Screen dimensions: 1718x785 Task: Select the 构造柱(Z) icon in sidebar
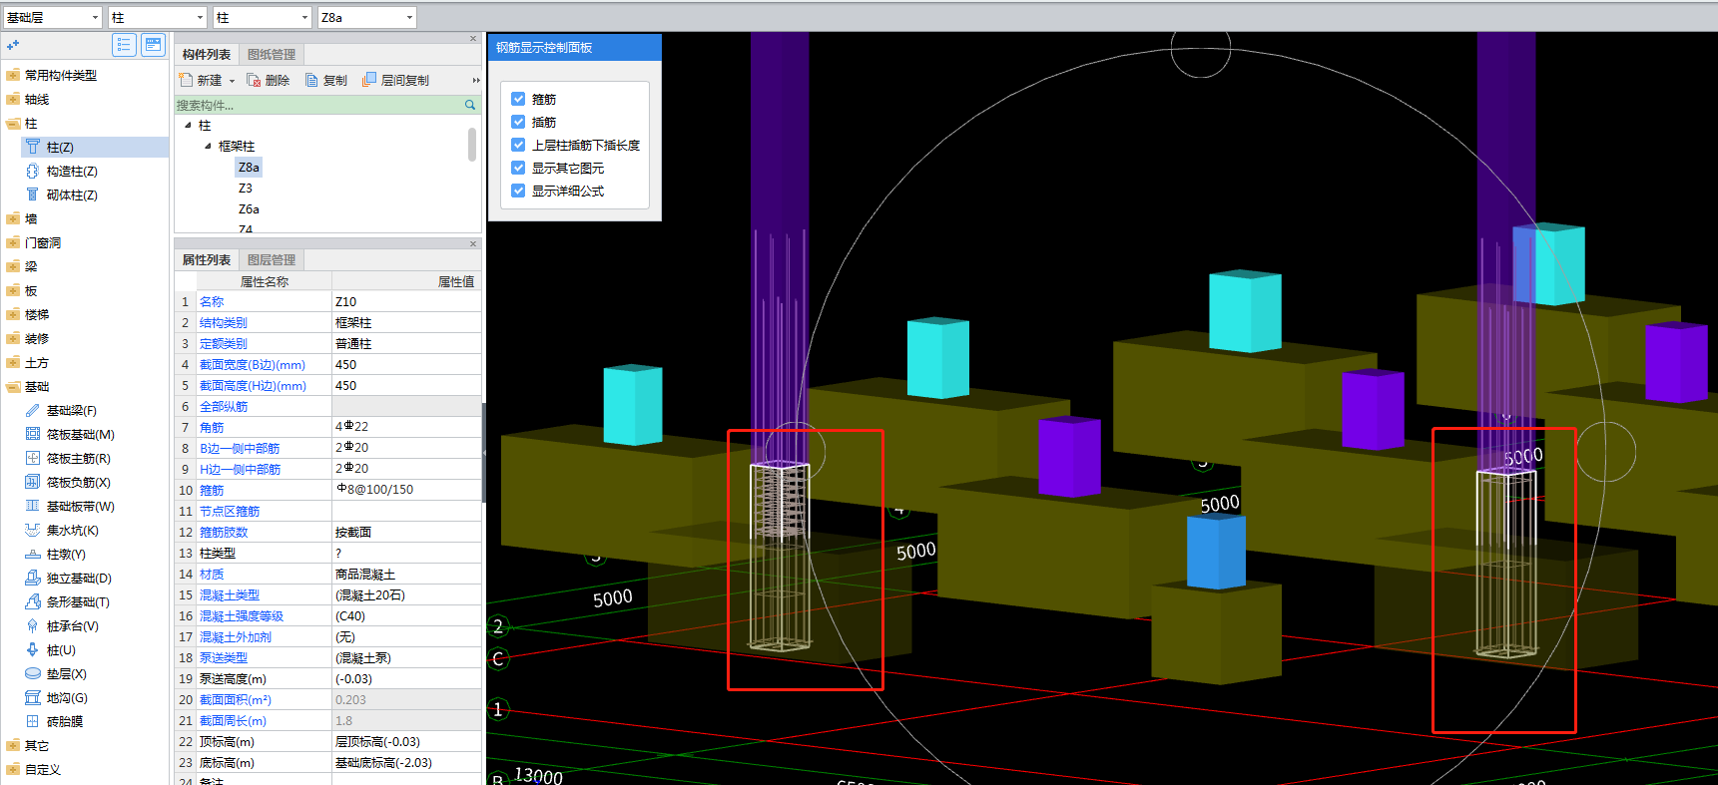[33, 171]
